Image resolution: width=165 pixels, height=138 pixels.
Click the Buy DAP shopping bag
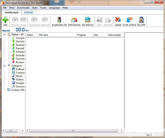click(141, 20)
